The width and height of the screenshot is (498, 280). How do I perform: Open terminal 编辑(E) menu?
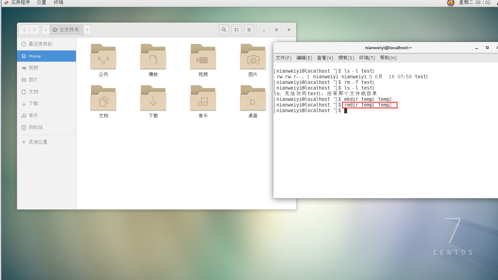click(x=304, y=58)
